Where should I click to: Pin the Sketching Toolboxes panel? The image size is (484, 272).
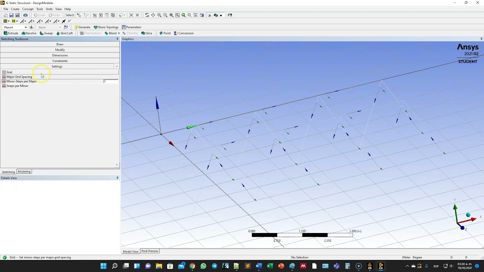pos(117,39)
